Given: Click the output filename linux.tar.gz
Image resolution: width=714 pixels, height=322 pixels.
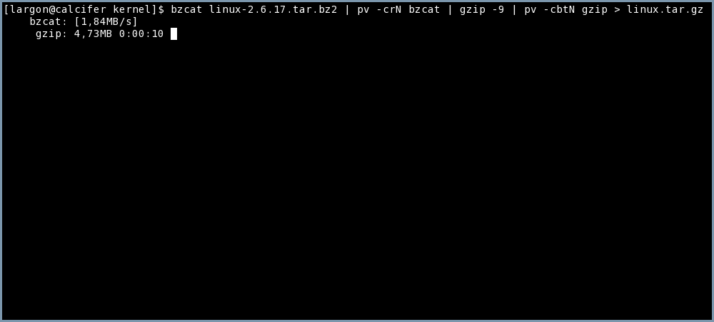Looking at the screenshot, I should click(665, 9).
